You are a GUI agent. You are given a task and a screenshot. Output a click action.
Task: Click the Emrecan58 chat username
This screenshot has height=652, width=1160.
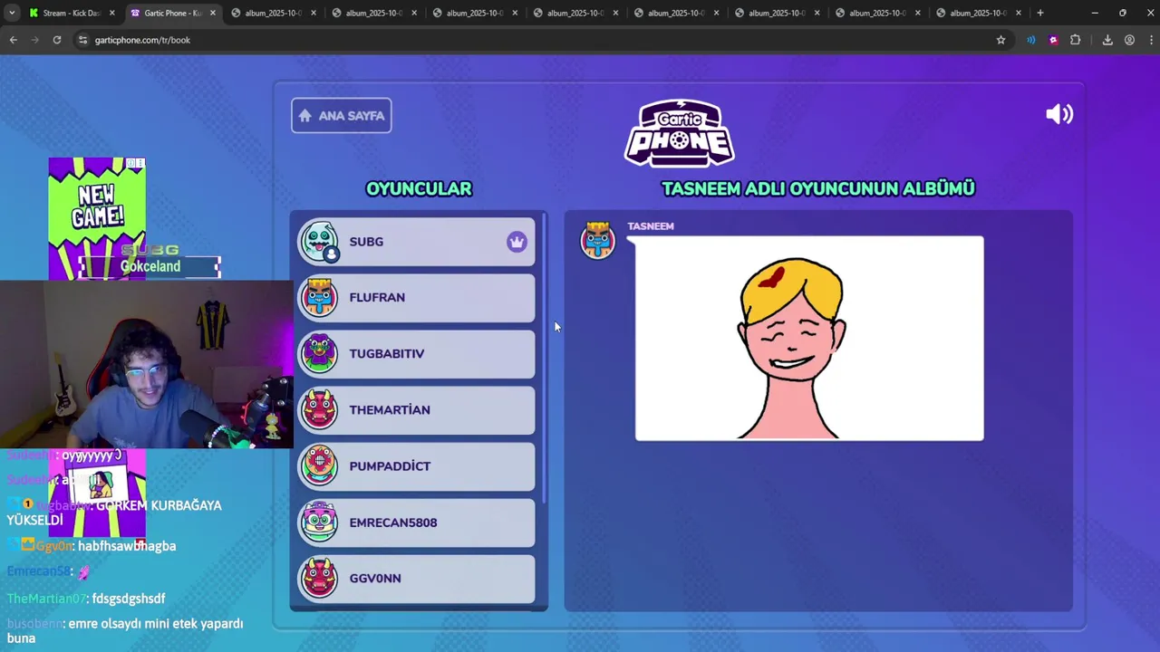pyautogui.click(x=38, y=571)
